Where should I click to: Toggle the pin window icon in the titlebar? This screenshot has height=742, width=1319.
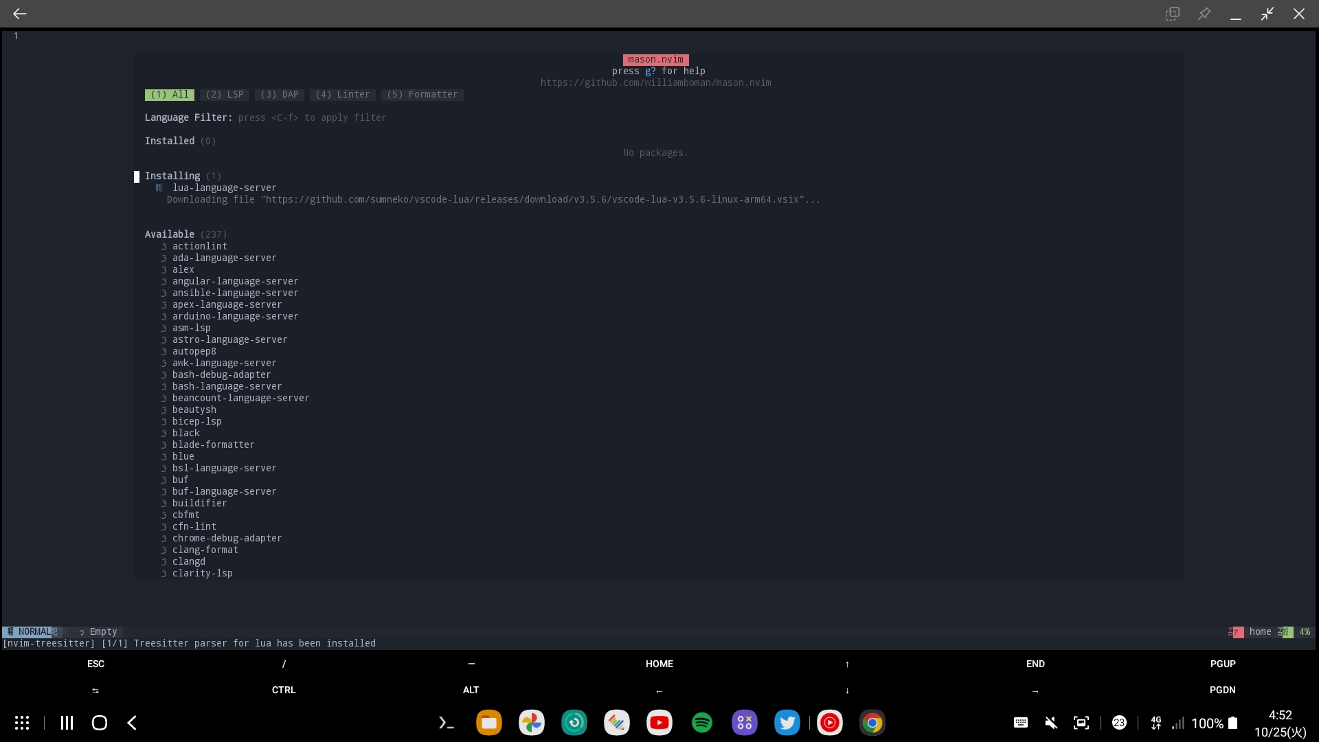tap(1205, 14)
